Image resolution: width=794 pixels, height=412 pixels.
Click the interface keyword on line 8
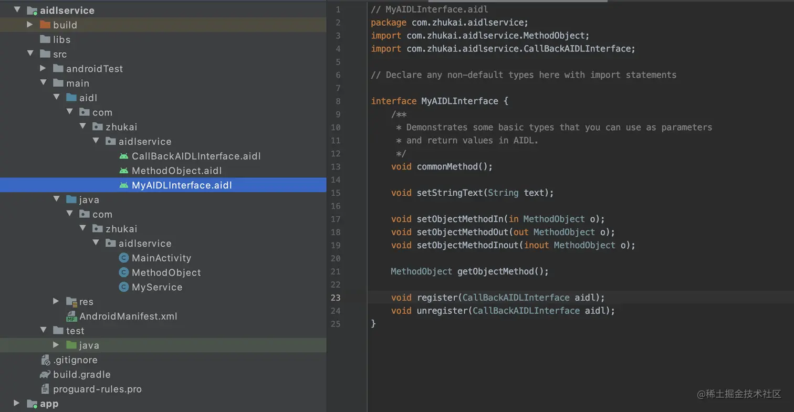click(394, 101)
